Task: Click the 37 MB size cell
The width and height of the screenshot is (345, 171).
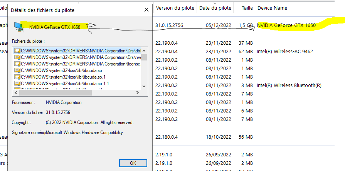Action: pos(246,43)
